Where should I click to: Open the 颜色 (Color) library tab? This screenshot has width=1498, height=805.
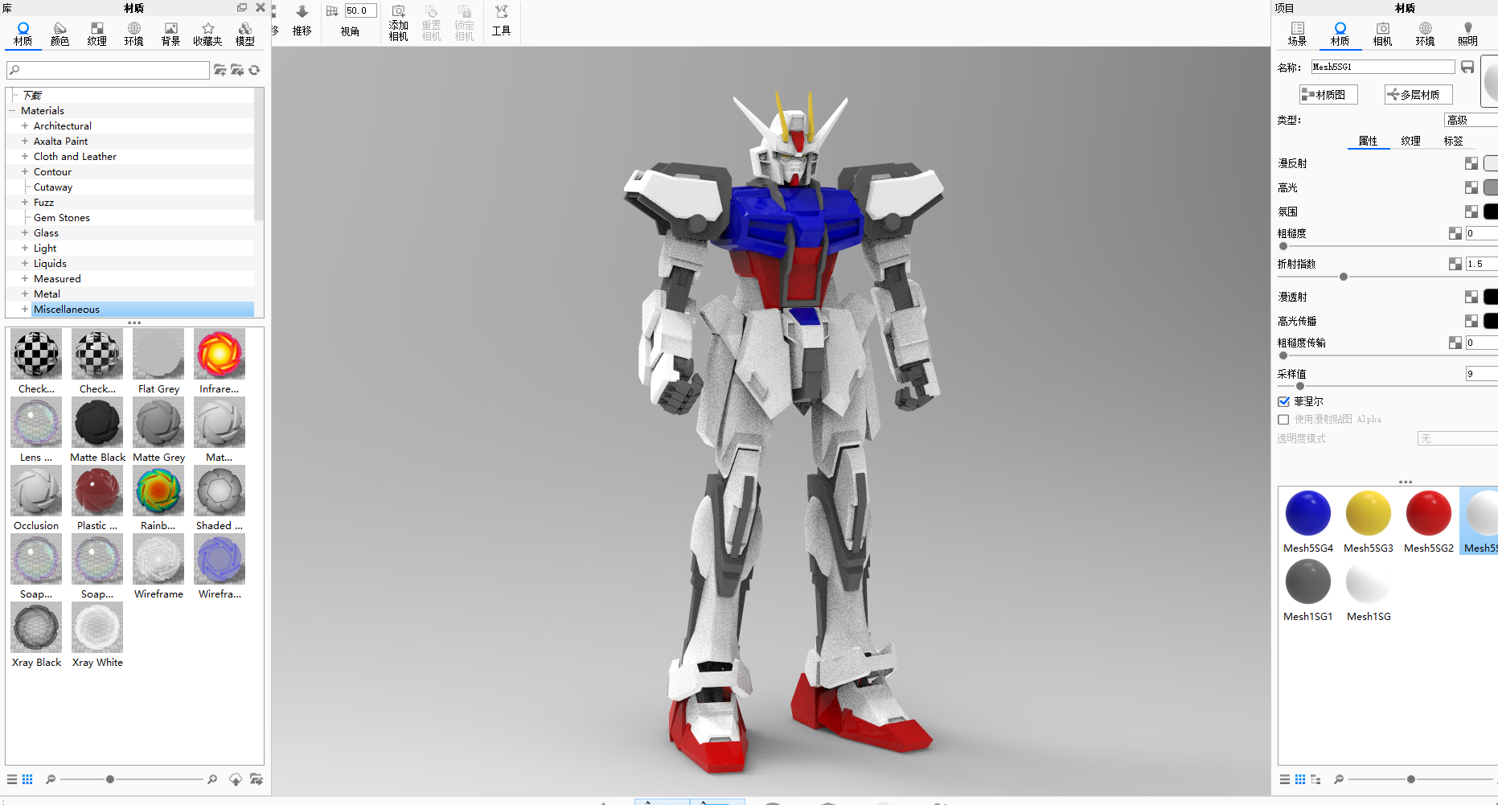pos(60,34)
